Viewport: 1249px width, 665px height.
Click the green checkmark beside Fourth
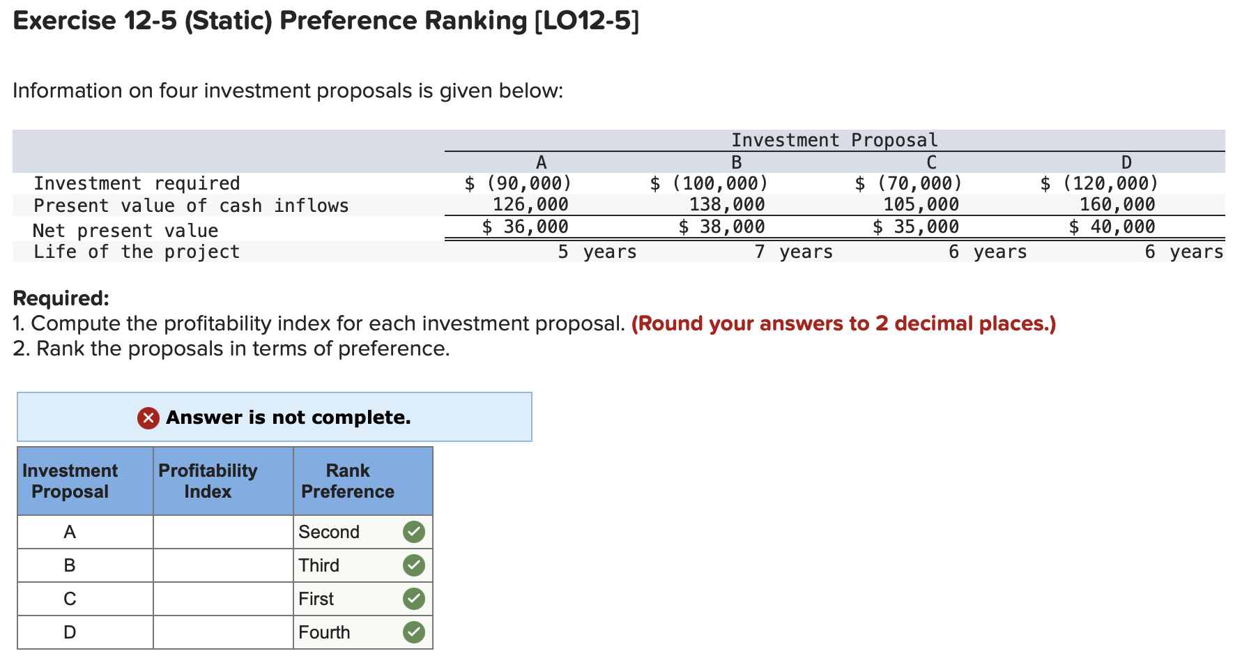pyautogui.click(x=413, y=632)
